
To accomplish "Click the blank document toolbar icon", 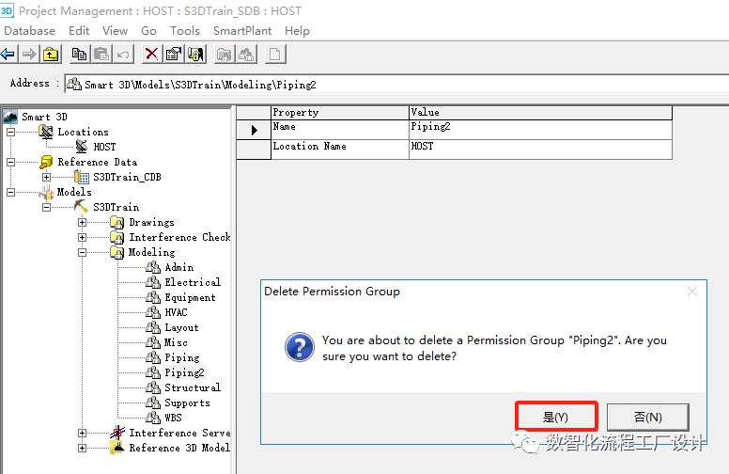I will pos(274,55).
